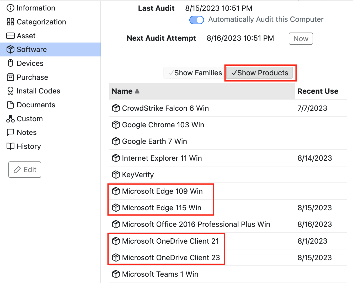The width and height of the screenshot is (353, 283).
Task: Toggle Automatically Audit this Computer switch
Action: click(x=197, y=20)
